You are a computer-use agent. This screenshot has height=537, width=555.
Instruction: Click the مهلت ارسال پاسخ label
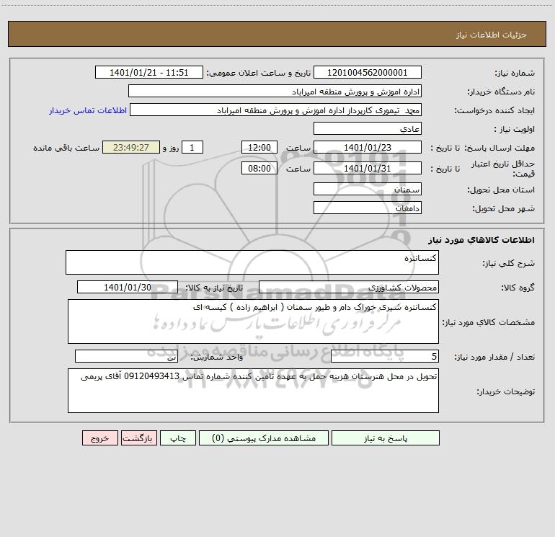pos(499,148)
